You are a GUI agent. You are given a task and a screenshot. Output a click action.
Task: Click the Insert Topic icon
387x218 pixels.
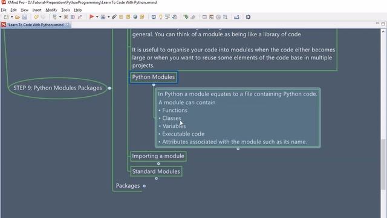point(55,17)
